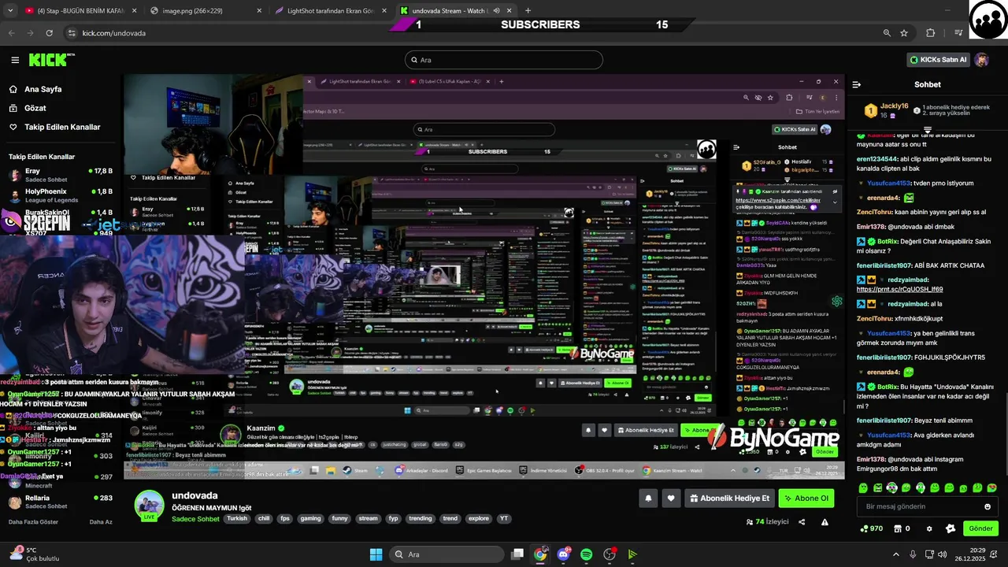Click the KICK logo
Screen dimensions: 1008x567
coord(51,60)
